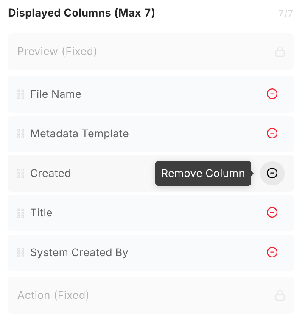Select the Metadata Template column label

(79, 134)
